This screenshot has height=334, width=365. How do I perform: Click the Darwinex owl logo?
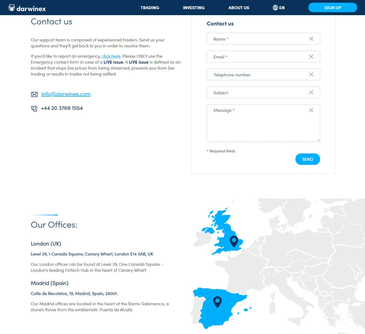[12, 8]
